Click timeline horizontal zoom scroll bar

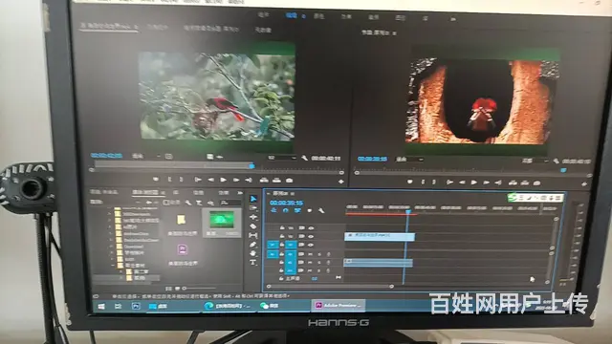(330, 287)
